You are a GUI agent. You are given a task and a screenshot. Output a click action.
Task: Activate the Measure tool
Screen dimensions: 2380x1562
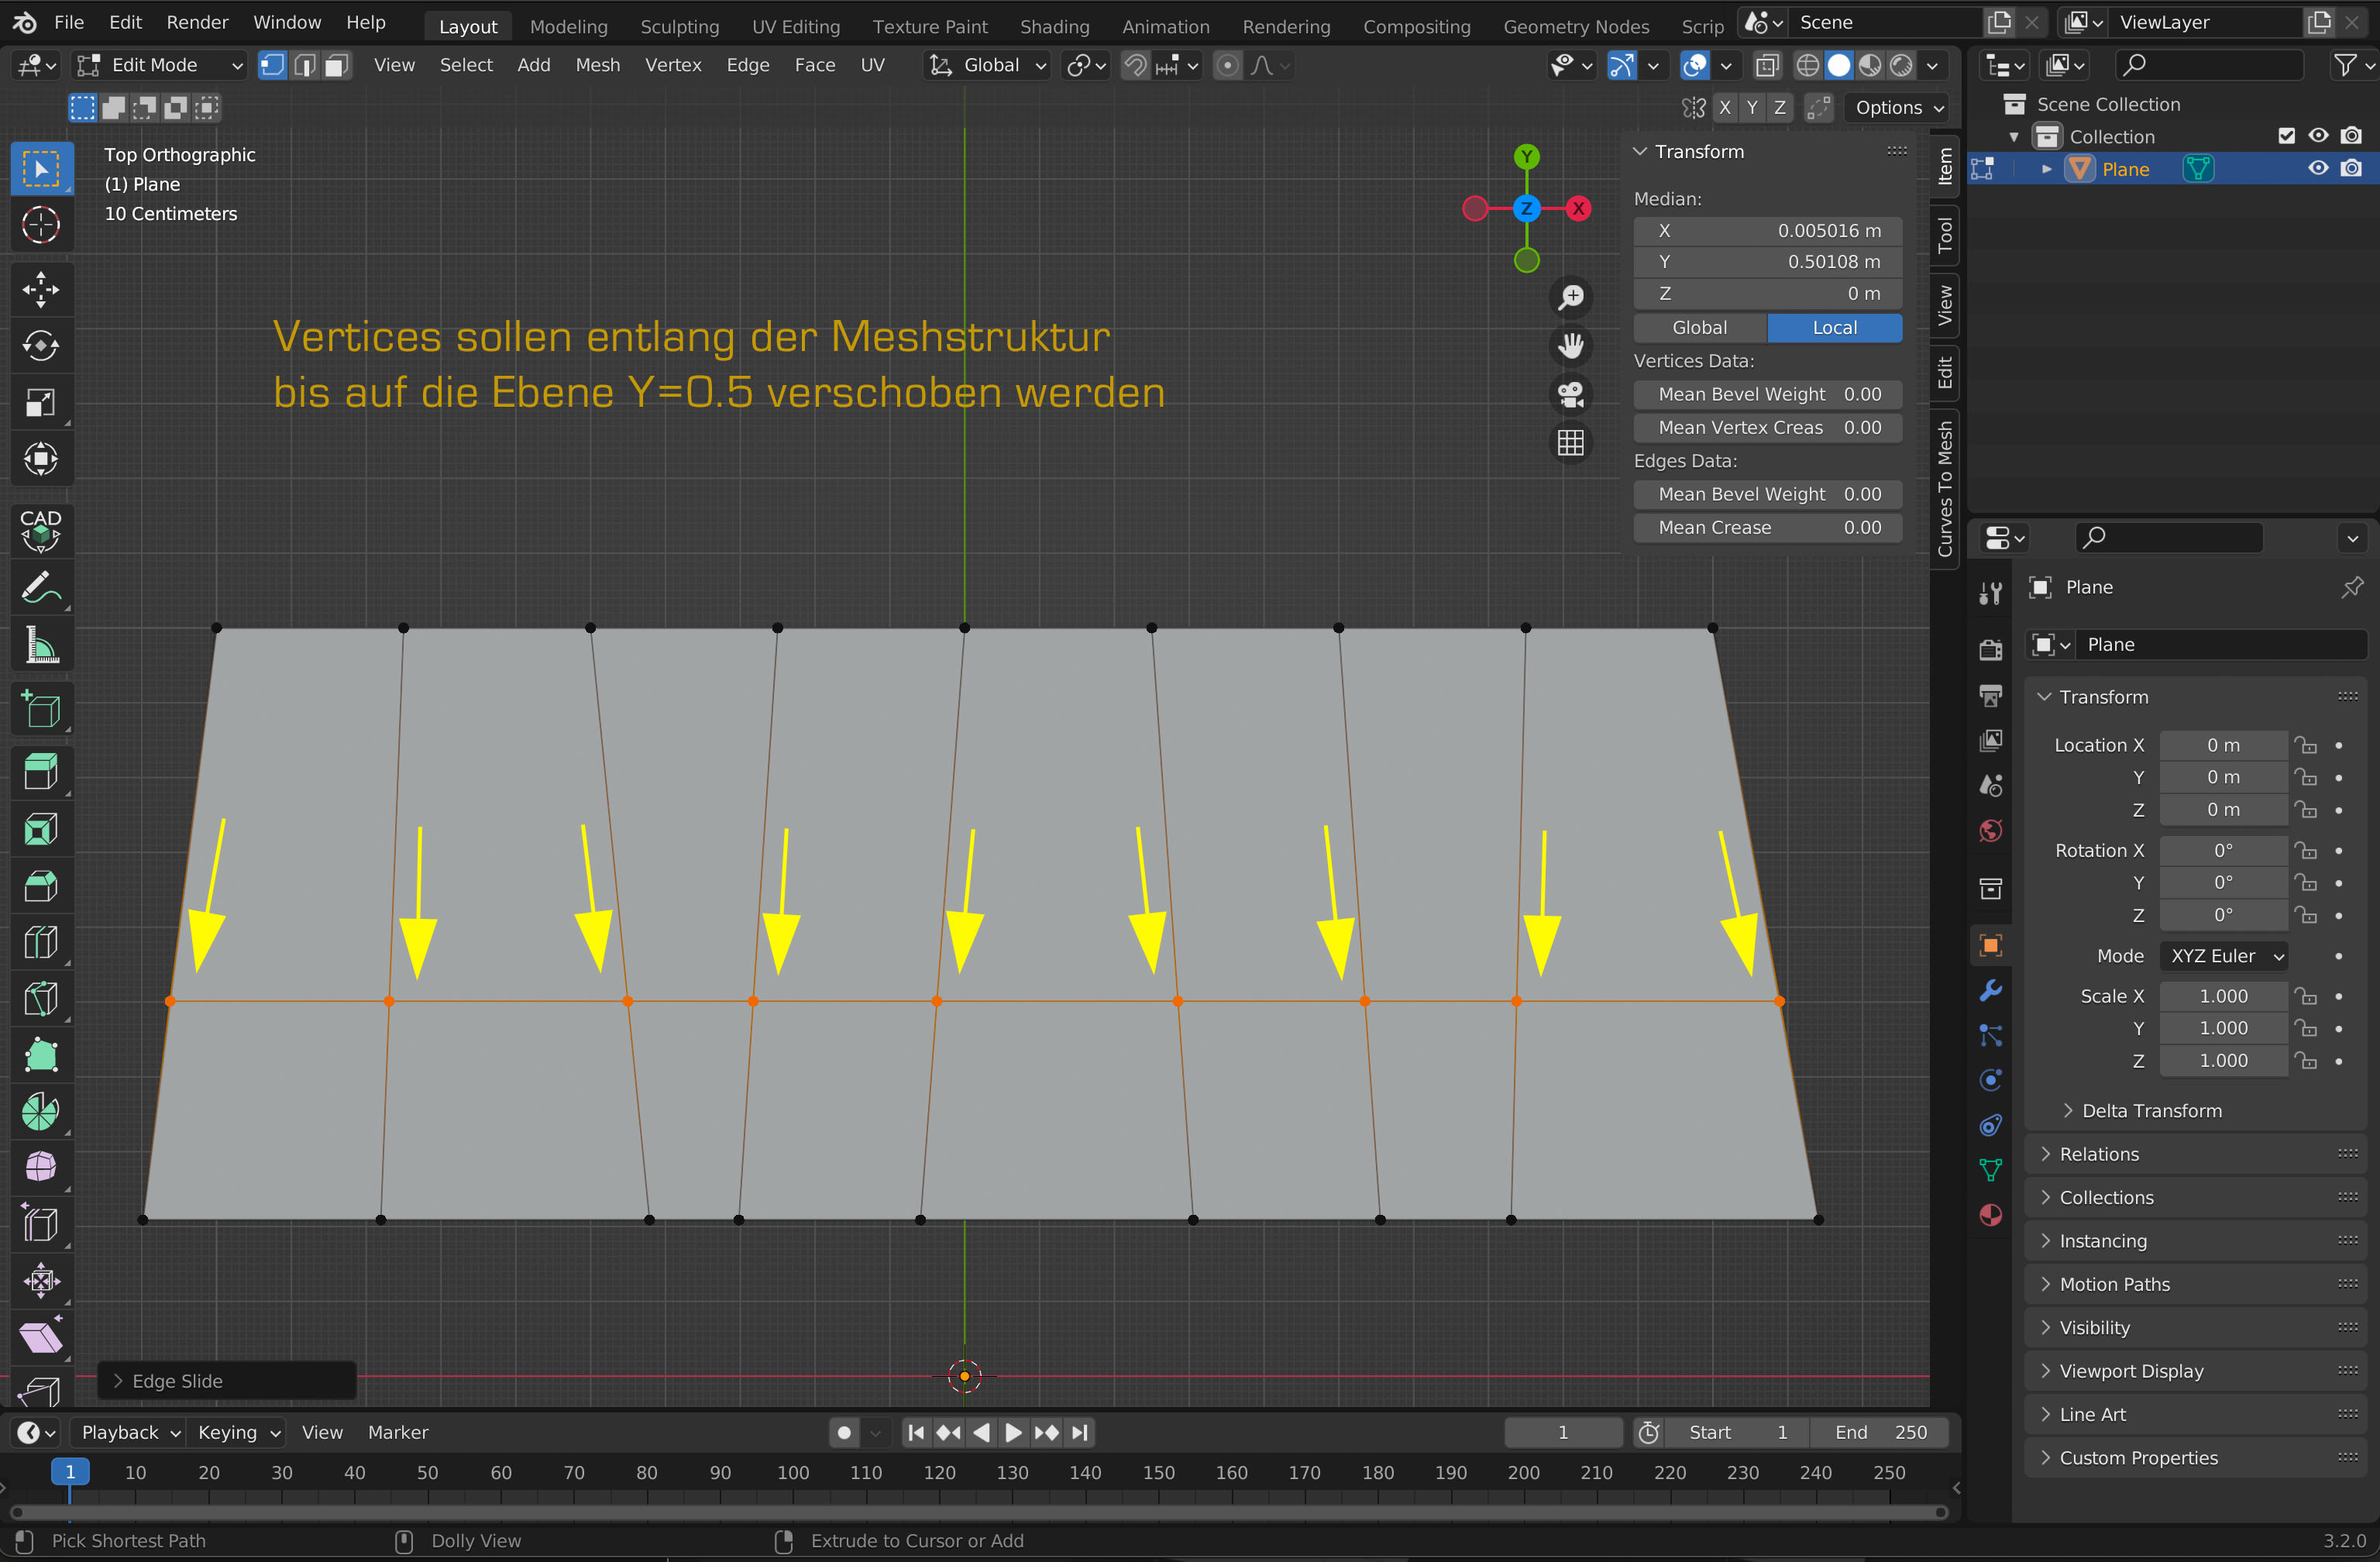pos(40,645)
